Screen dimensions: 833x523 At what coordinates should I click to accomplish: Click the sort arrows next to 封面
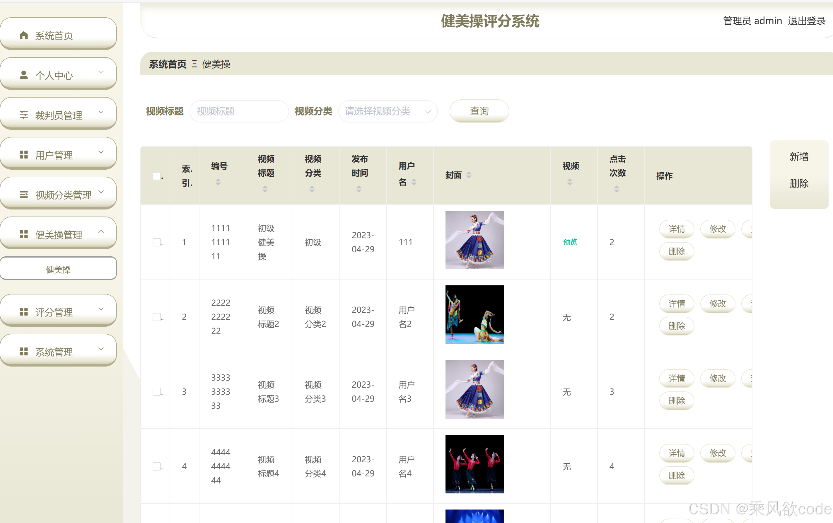[x=469, y=176]
